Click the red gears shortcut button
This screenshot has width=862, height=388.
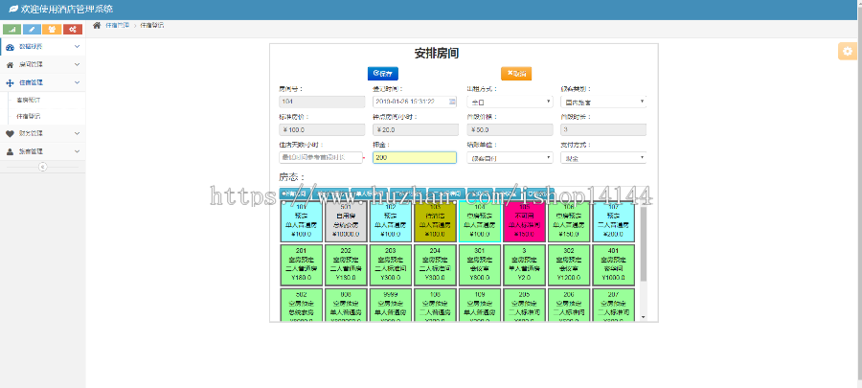[73, 29]
